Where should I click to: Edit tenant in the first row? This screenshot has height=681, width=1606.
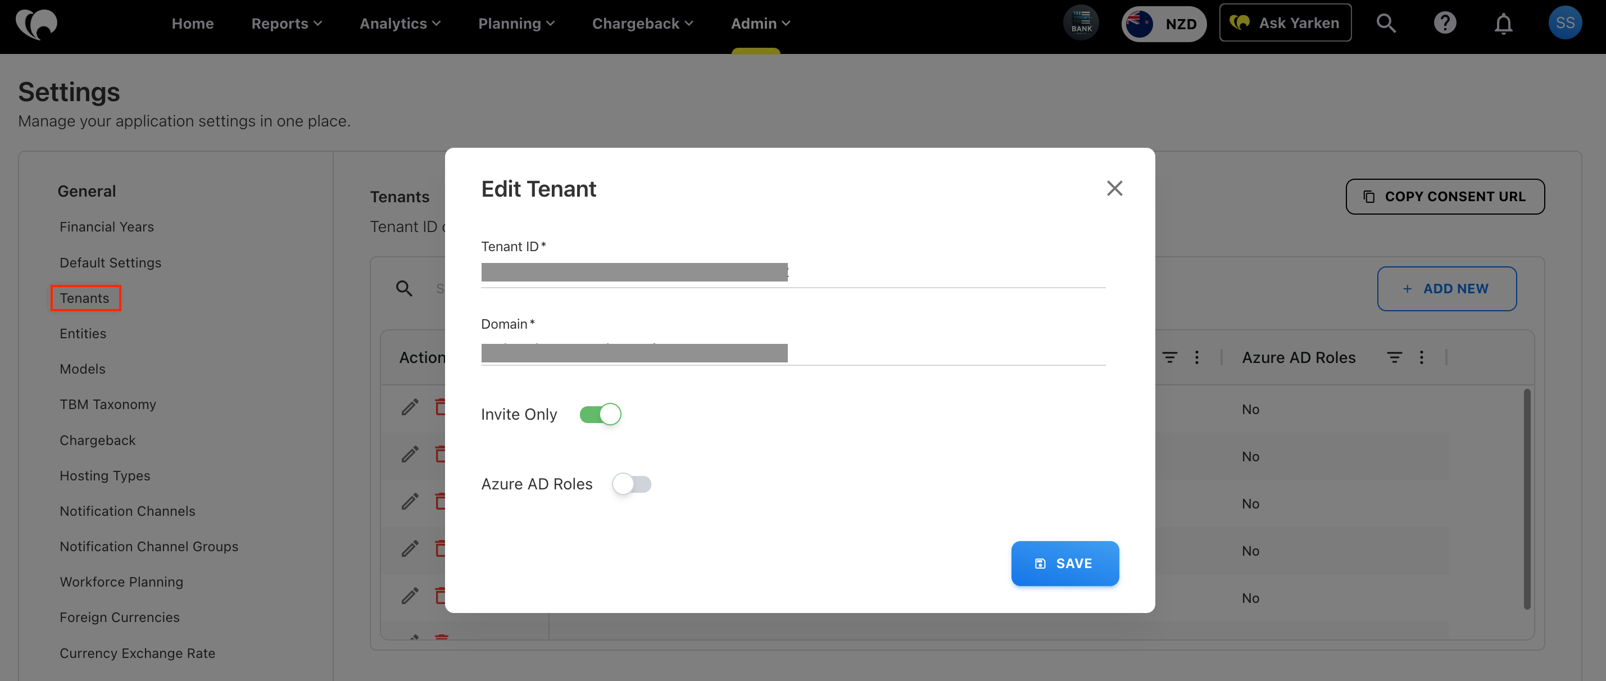(410, 408)
